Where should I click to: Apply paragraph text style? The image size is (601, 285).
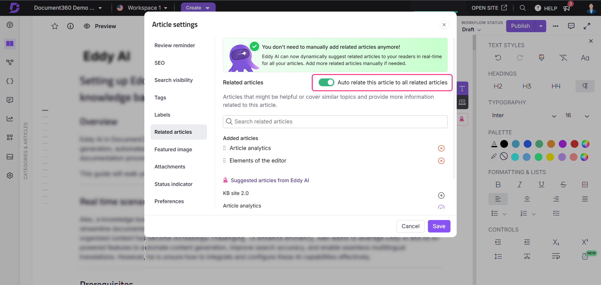pyautogui.click(x=585, y=86)
